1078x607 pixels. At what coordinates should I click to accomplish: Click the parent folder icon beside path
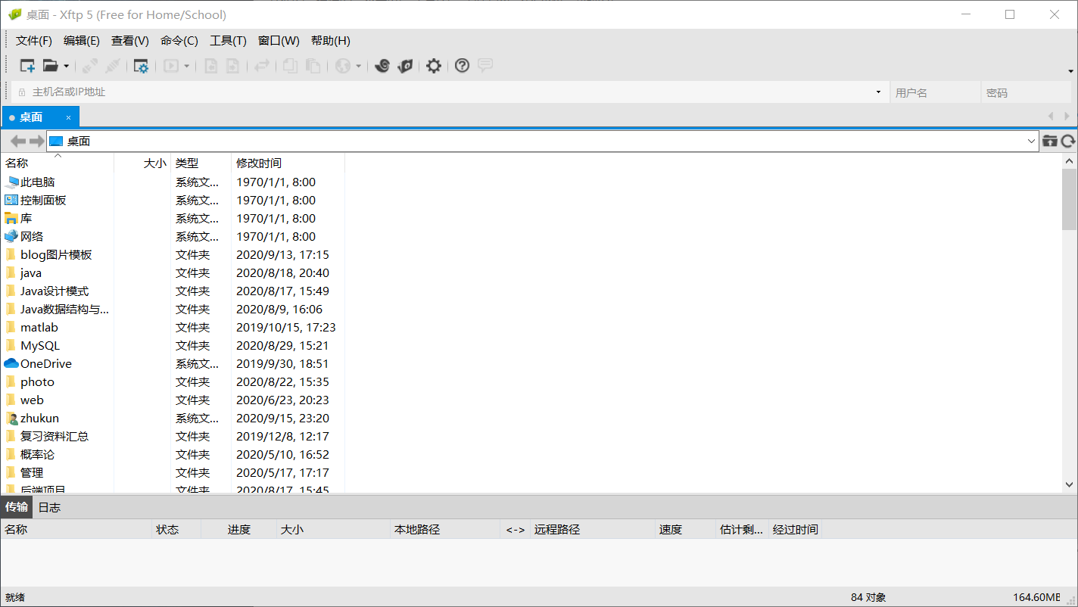click(x=1049, y=141)
